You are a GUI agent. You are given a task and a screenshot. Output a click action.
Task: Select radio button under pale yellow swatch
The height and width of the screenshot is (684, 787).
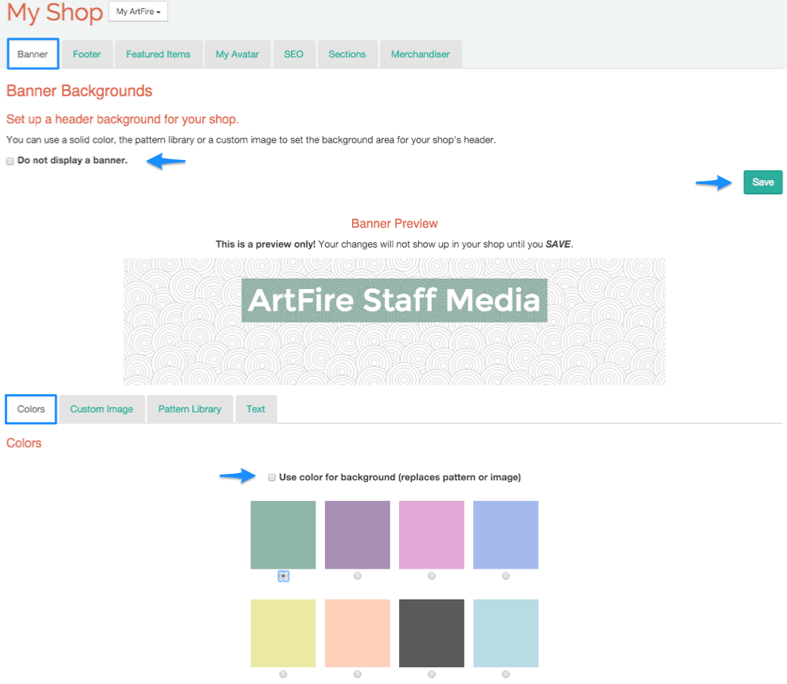[283, 674]
